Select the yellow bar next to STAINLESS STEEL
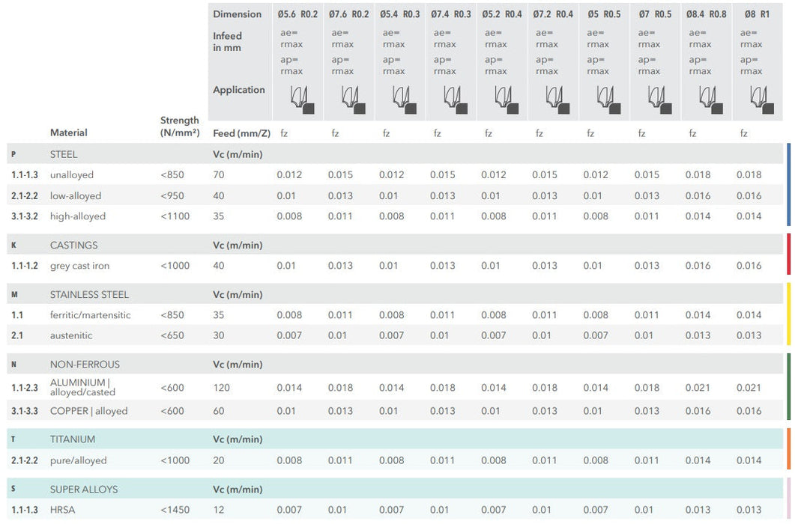Image resolution: width=795 pixels, height=524 pixels. [x=788, y=314]
